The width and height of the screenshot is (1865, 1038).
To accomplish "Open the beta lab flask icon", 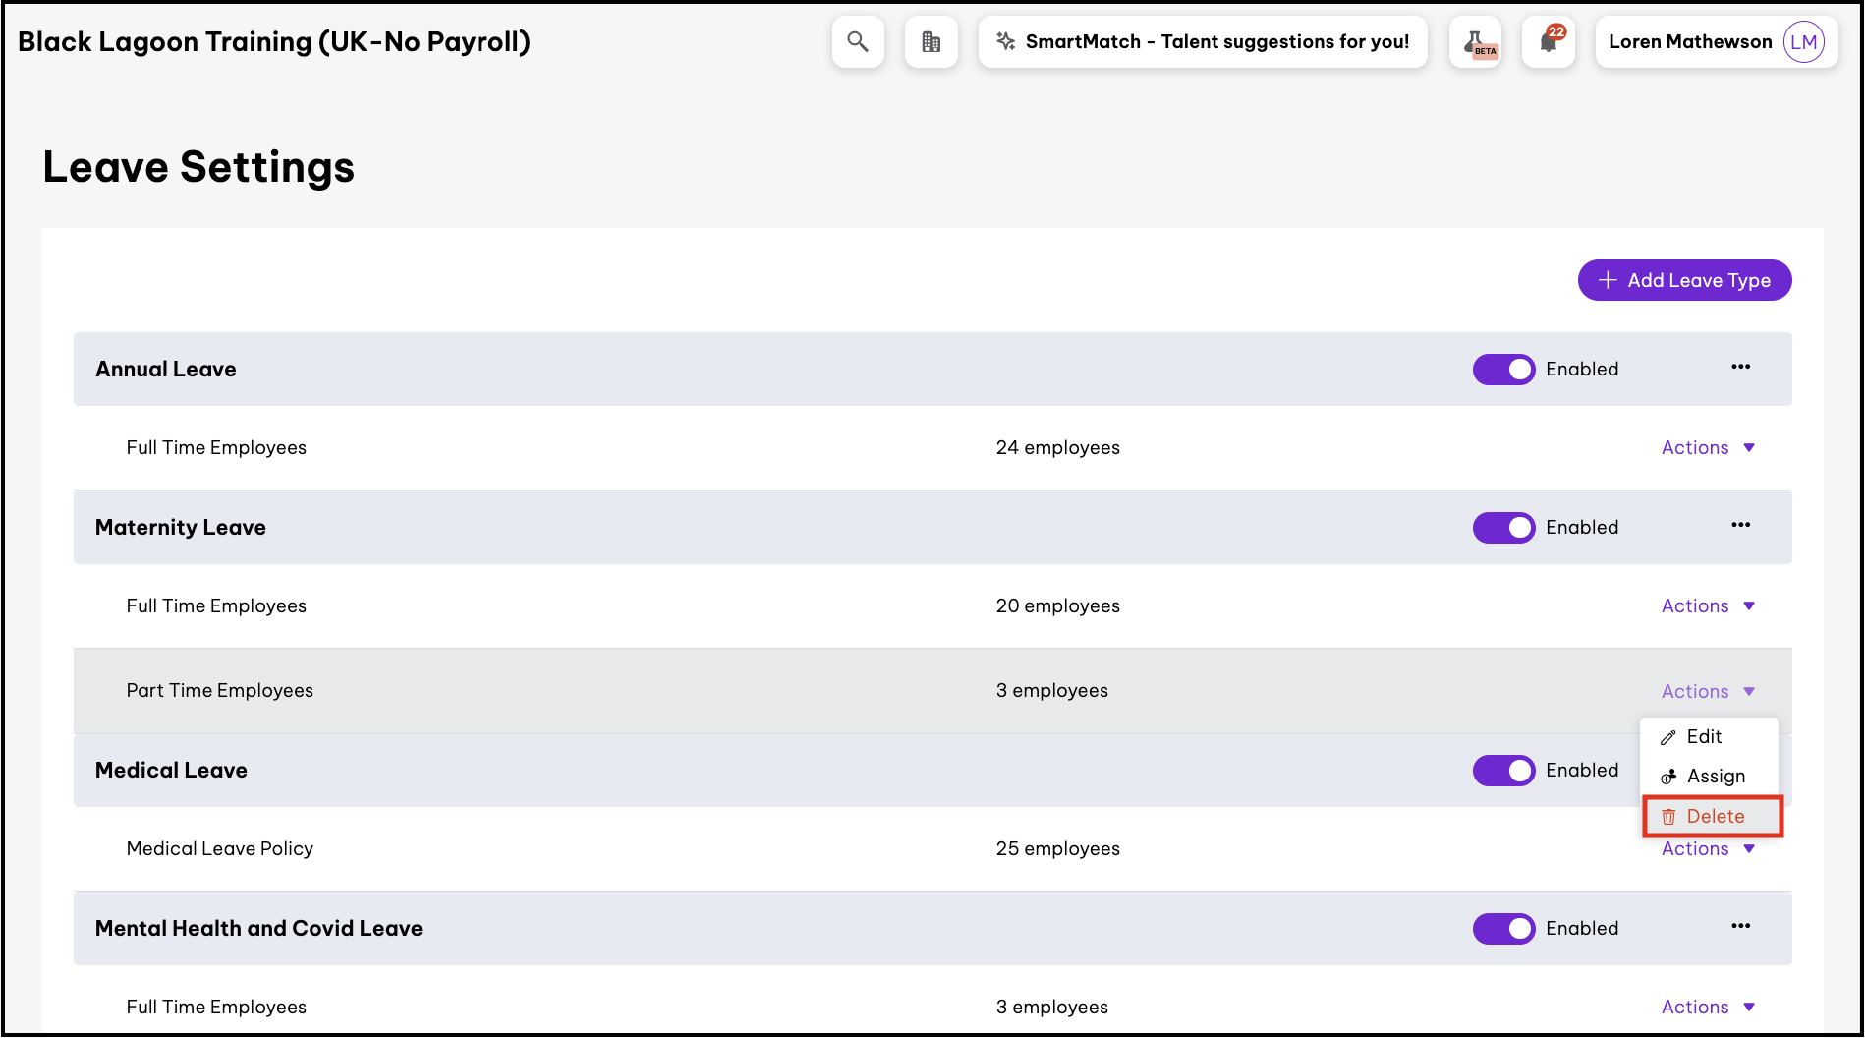I will 1475,42.
